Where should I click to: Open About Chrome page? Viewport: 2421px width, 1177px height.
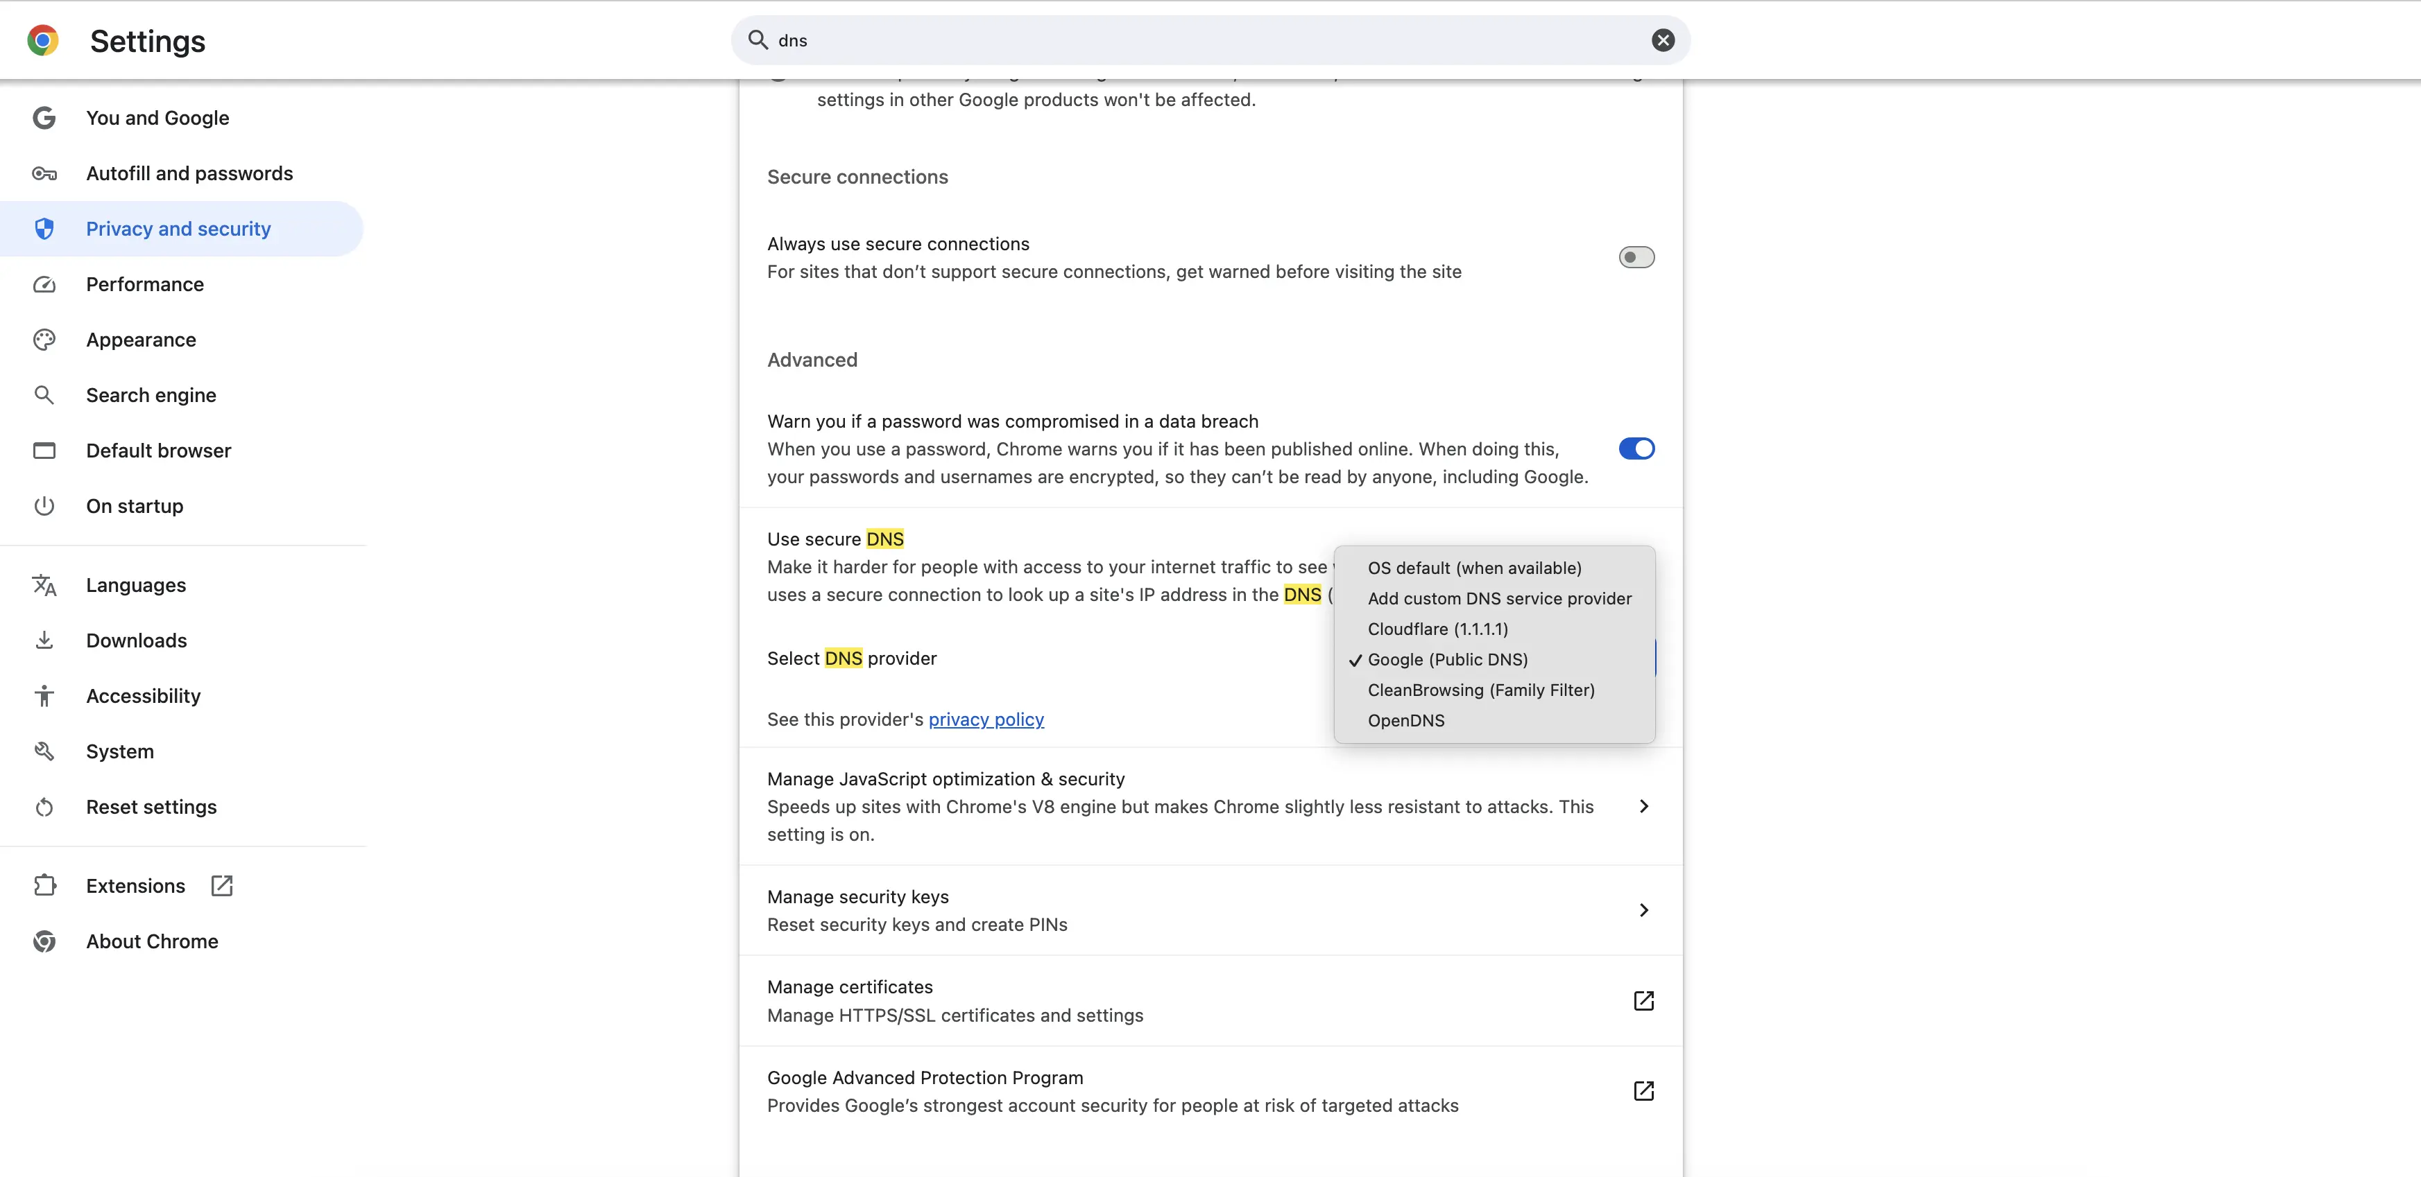(181, 941)
